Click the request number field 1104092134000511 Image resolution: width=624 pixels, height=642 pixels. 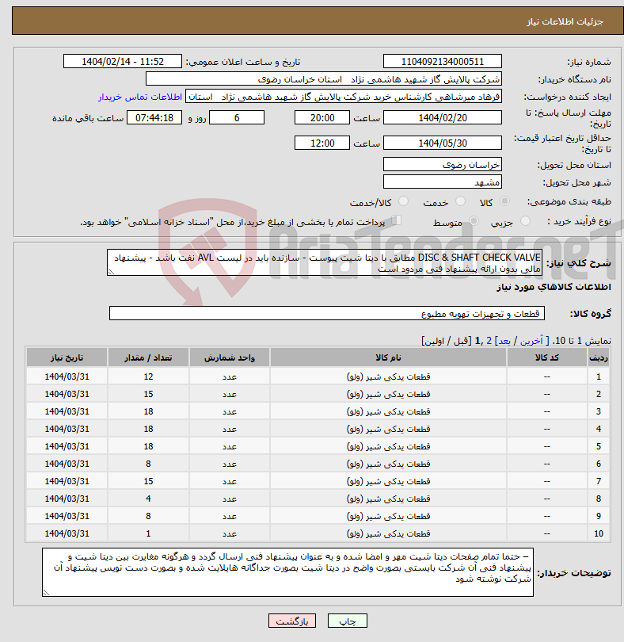click(x=443, y=61)
